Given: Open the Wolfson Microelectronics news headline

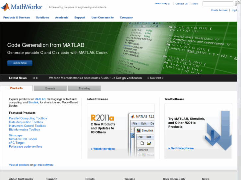Looking at the screenshot, I should pos(95,78).
